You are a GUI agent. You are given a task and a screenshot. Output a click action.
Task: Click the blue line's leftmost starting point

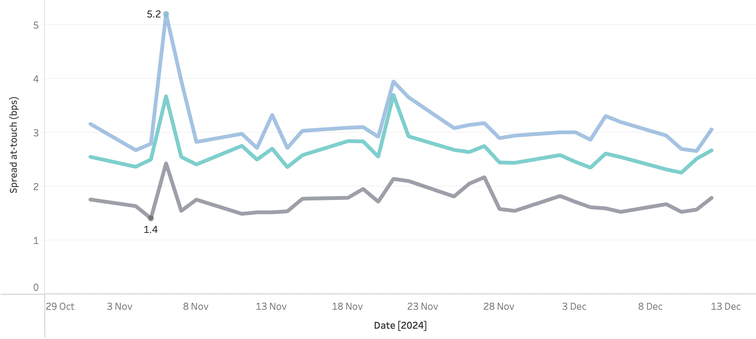click(x=90, y=124)
